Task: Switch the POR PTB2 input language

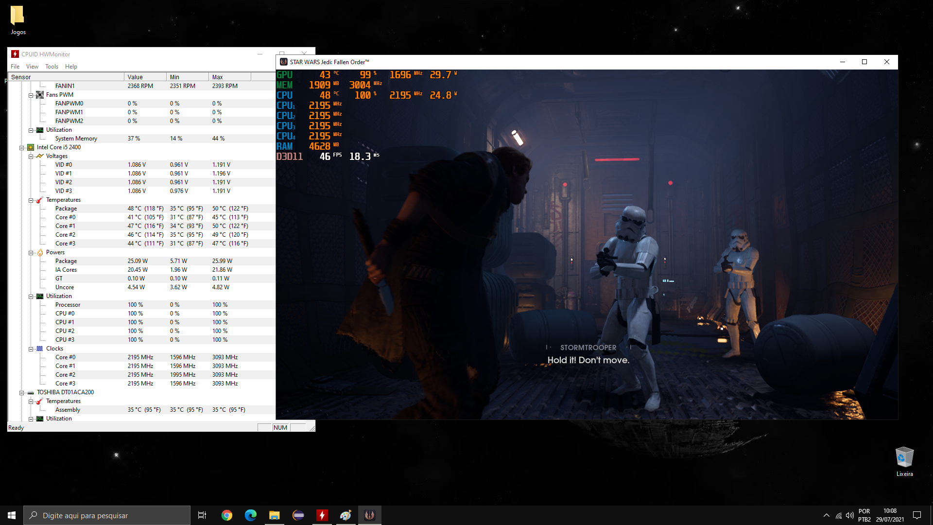Action: tap(864, 515)
